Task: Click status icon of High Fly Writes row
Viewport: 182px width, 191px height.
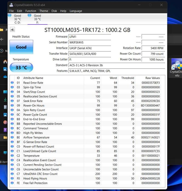Action: (12, 133)
